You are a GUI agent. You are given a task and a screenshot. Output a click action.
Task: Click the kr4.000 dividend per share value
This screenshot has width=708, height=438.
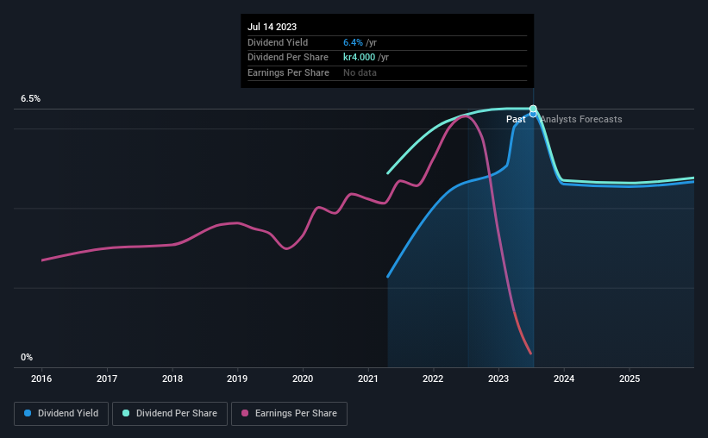tap(359, 58)
